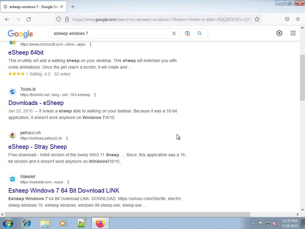
Task: Launch Internet Explorer from taskbar
Action: click(27, 223)
